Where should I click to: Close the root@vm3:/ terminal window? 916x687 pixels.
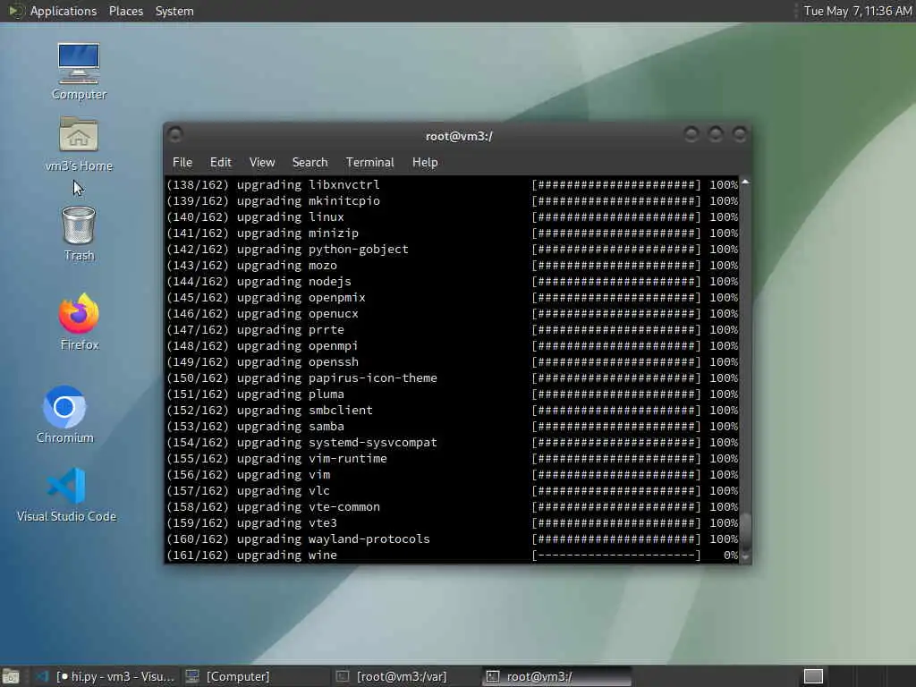[x=740, y=135]
